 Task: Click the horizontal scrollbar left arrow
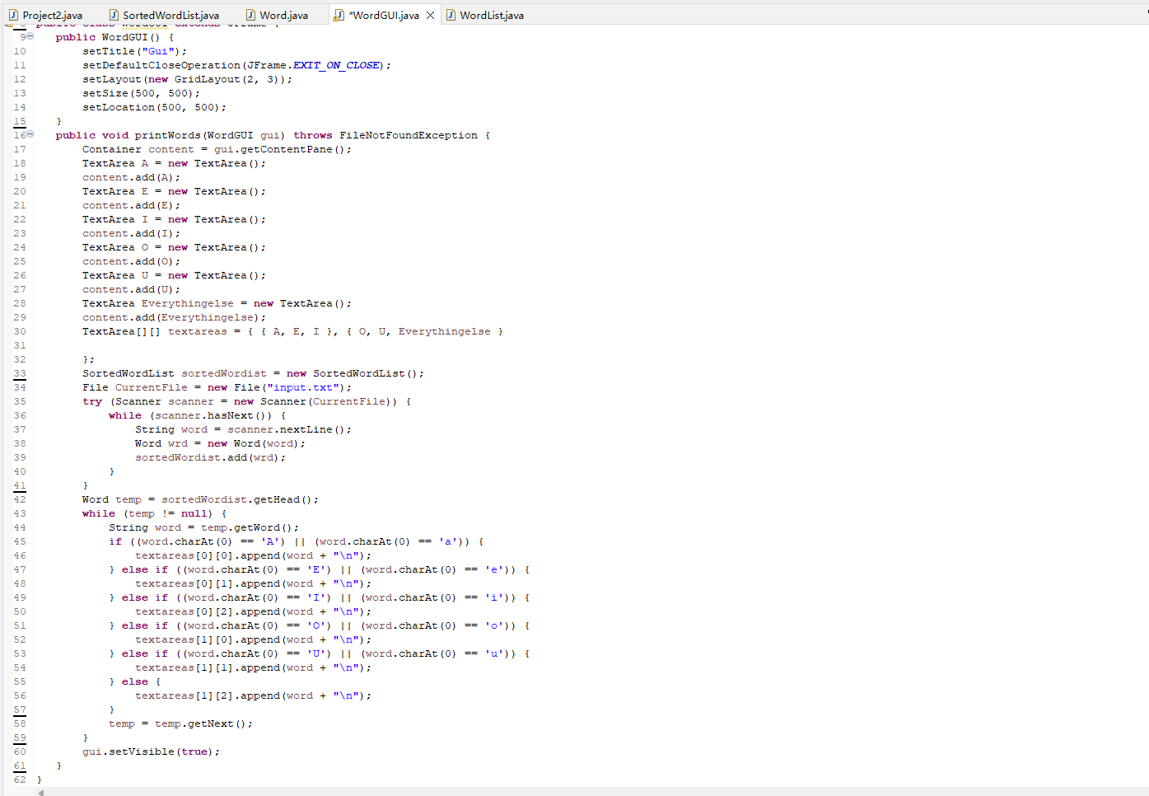coord(41,793)
